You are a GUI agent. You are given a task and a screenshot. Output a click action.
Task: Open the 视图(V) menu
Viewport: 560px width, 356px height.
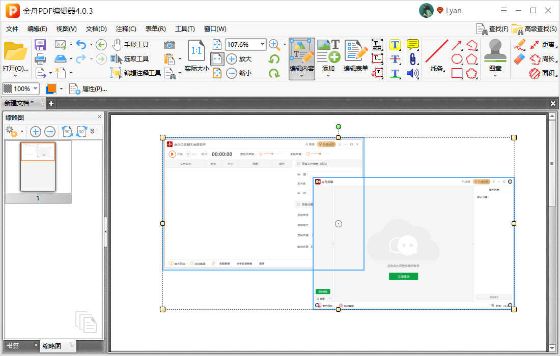[66, 29]
